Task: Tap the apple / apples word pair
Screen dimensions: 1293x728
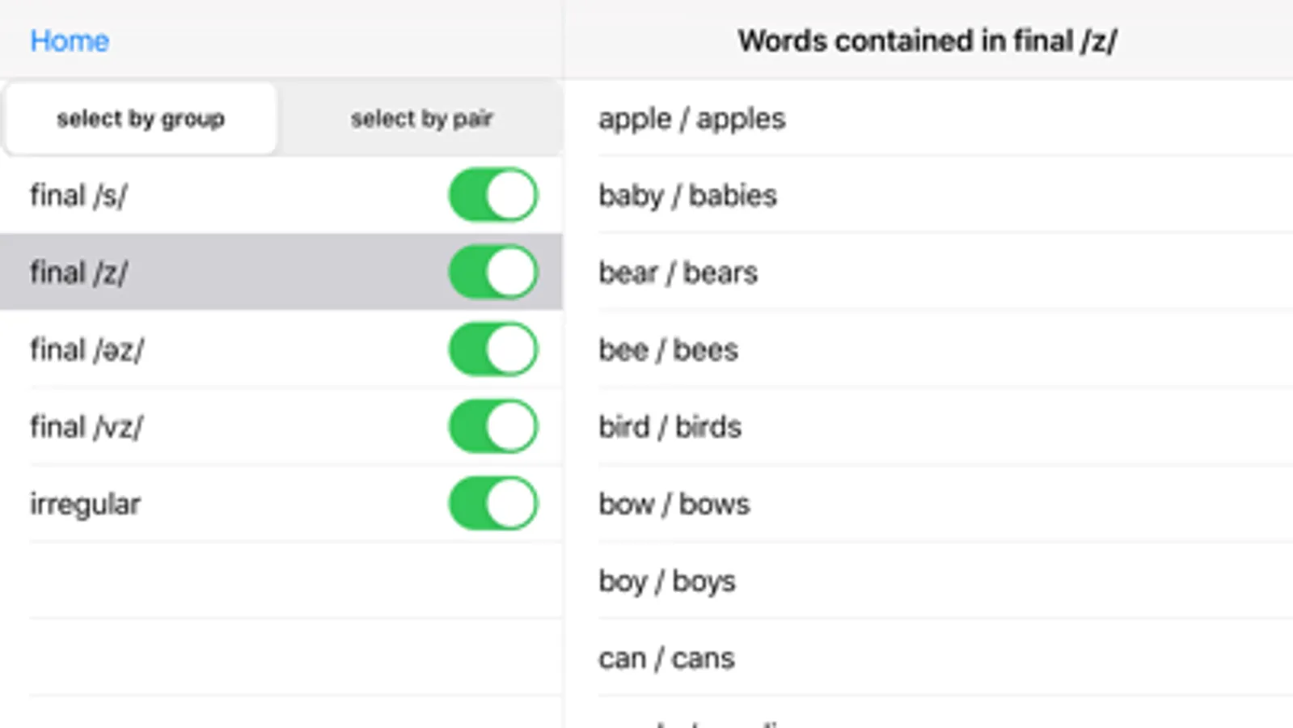Action: [691, 119]
